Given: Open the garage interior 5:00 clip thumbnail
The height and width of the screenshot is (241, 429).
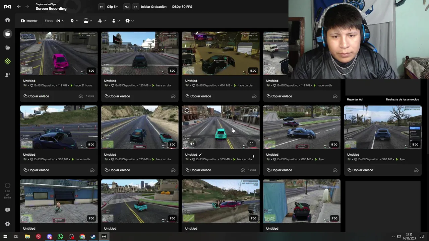Looking at the screenshot, I should coord(221,54).
